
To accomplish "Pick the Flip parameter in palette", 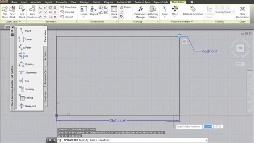I will click(x=24, y=81).
